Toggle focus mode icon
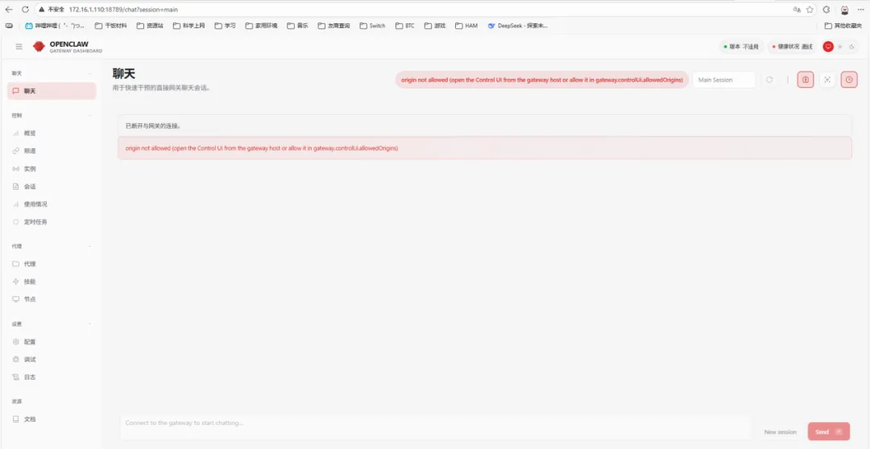The width and height of the screenshot is (870, 449). pos(827,80)
